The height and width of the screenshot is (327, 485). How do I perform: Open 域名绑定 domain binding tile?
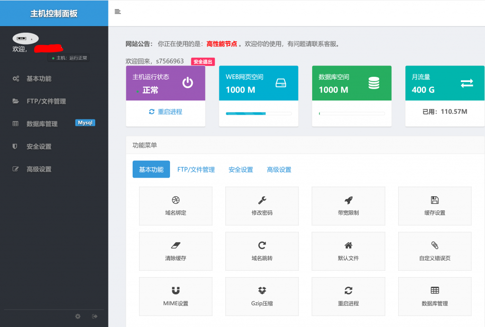[x=175, y=206]
